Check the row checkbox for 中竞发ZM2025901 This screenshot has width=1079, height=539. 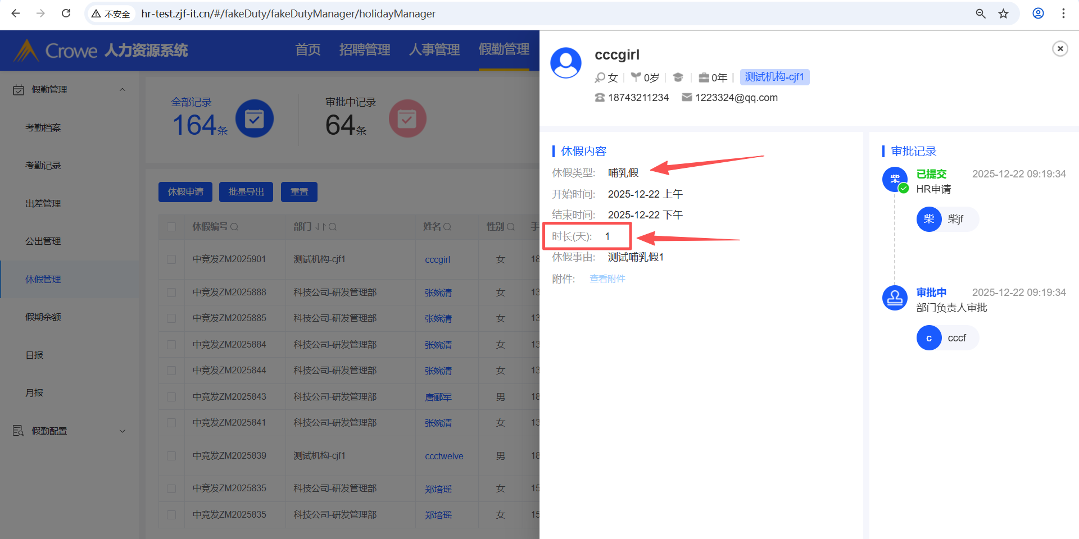[171, 259]
